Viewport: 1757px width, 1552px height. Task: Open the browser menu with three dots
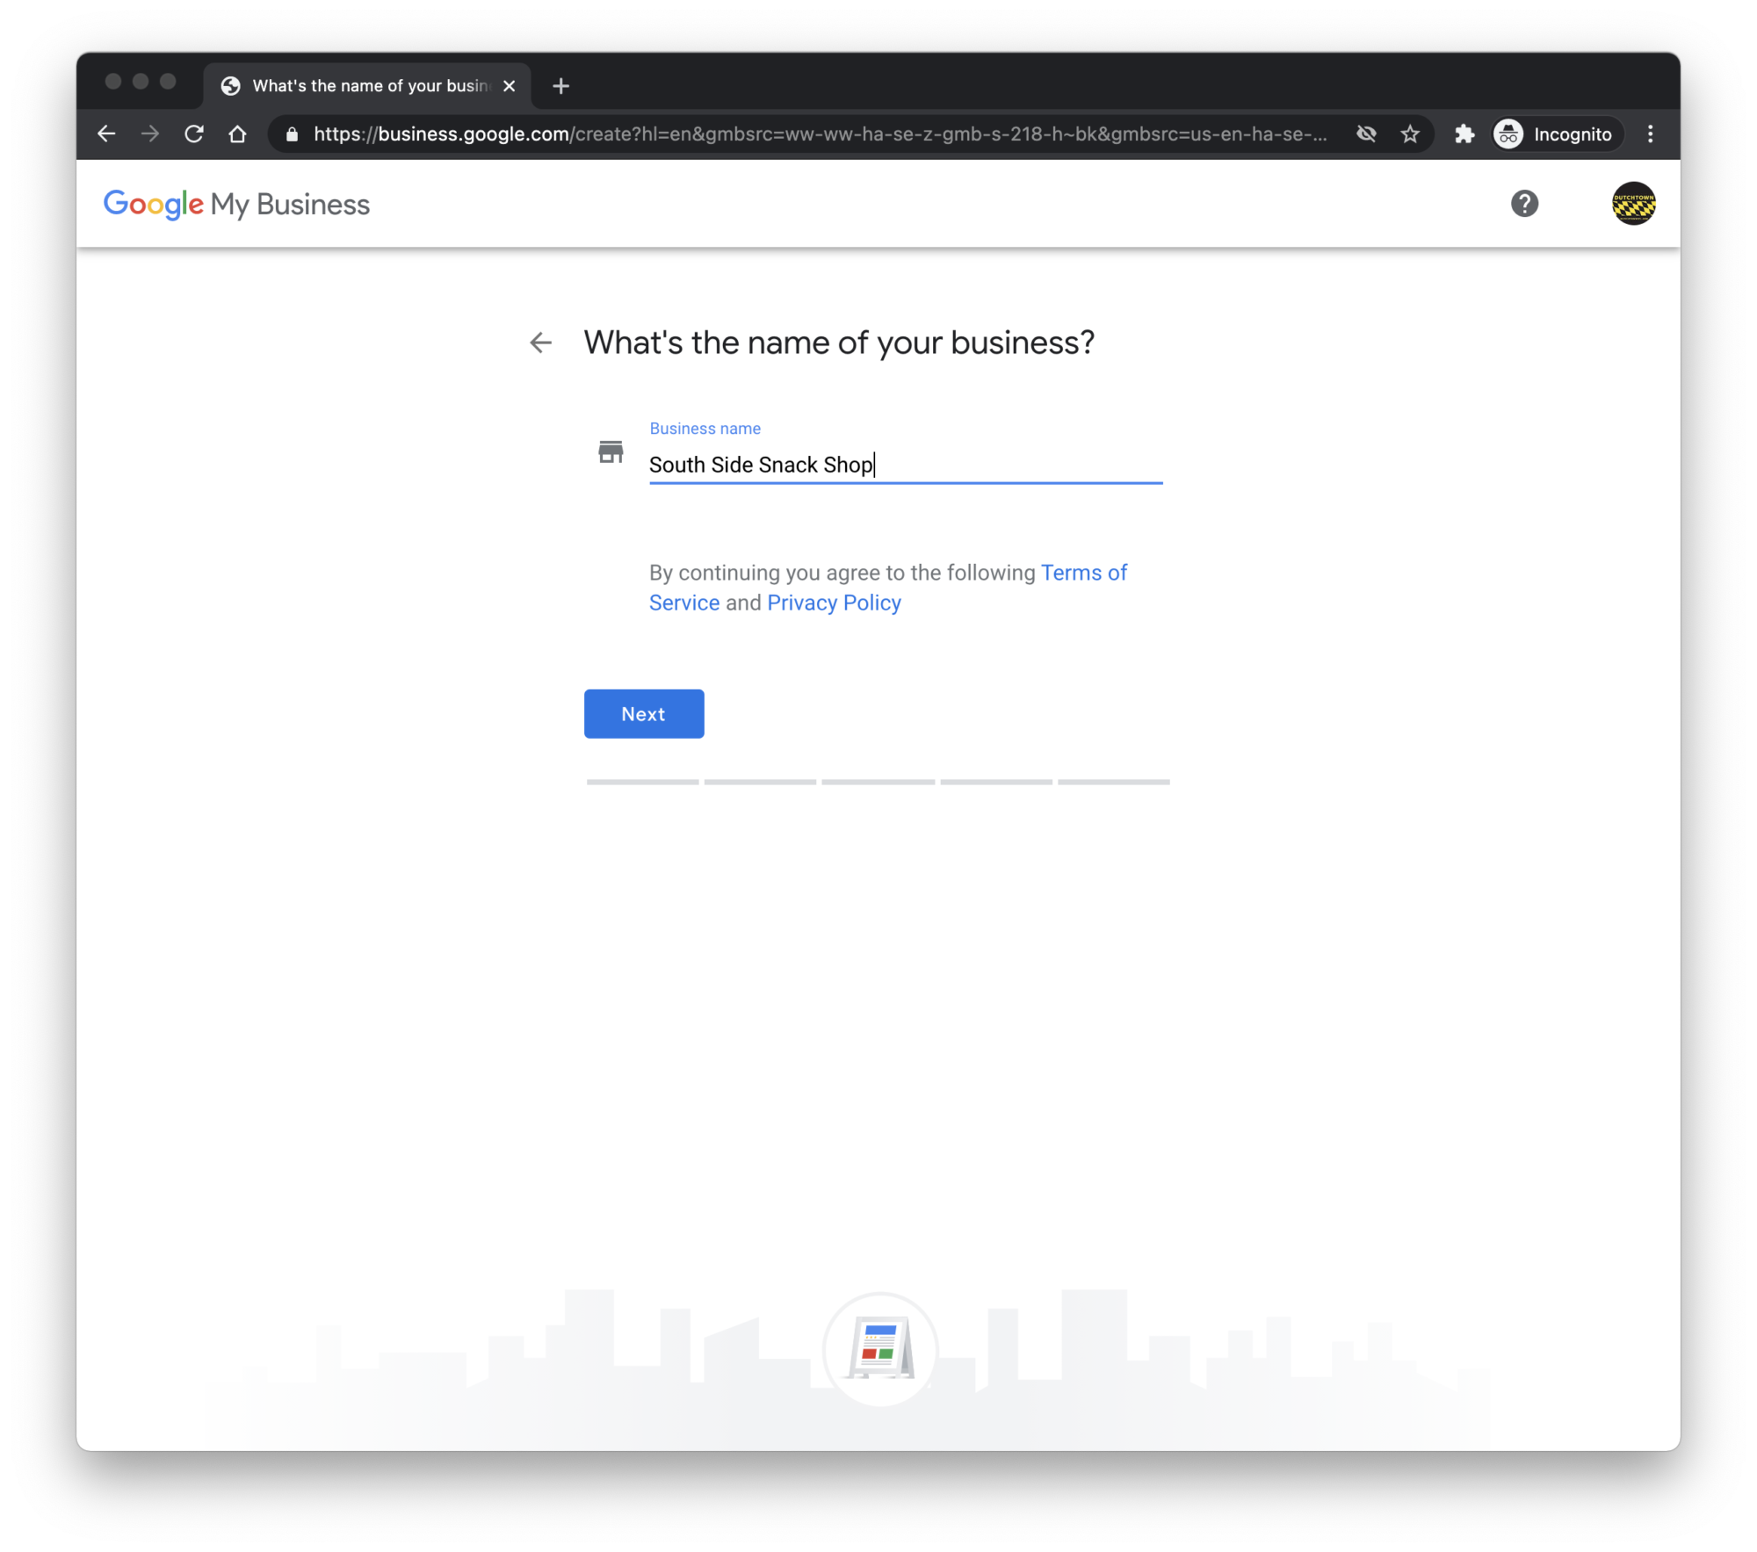coord(1649,135)
